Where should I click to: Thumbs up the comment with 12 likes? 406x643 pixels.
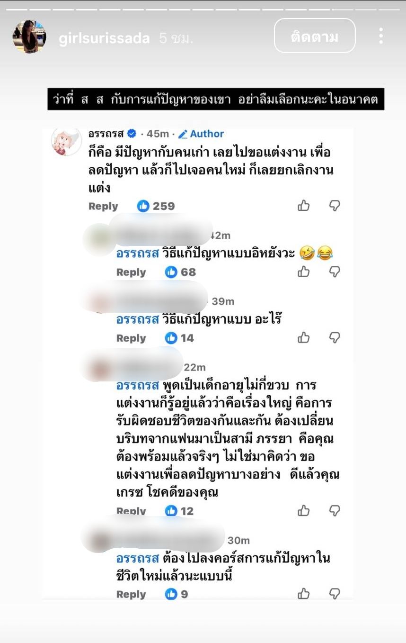pos(303,510)
